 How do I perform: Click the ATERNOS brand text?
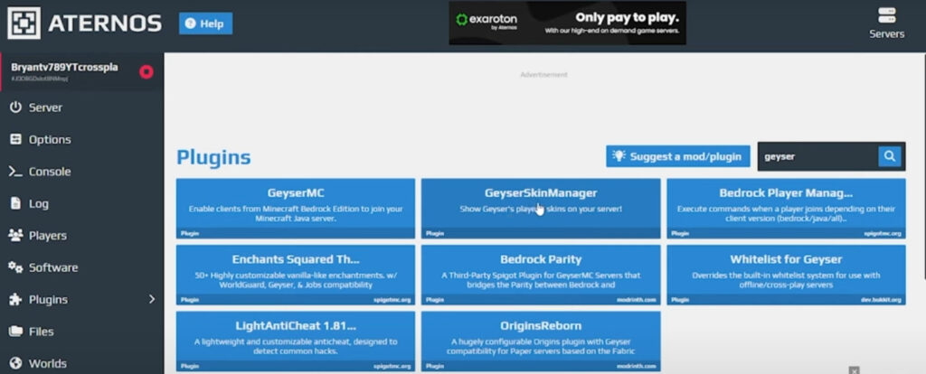point(105,23)
